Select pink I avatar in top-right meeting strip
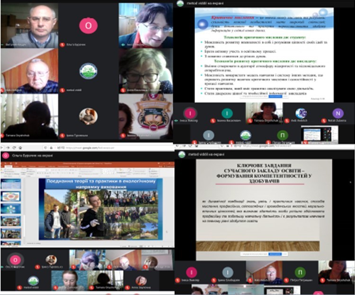This screenshot has height=295, width=355. pos(190,113)
